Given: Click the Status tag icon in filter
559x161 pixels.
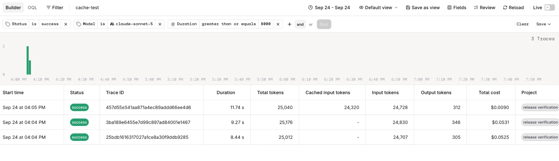Looking at the screenshot, I should pyautogui.click(x=8, y=24).
